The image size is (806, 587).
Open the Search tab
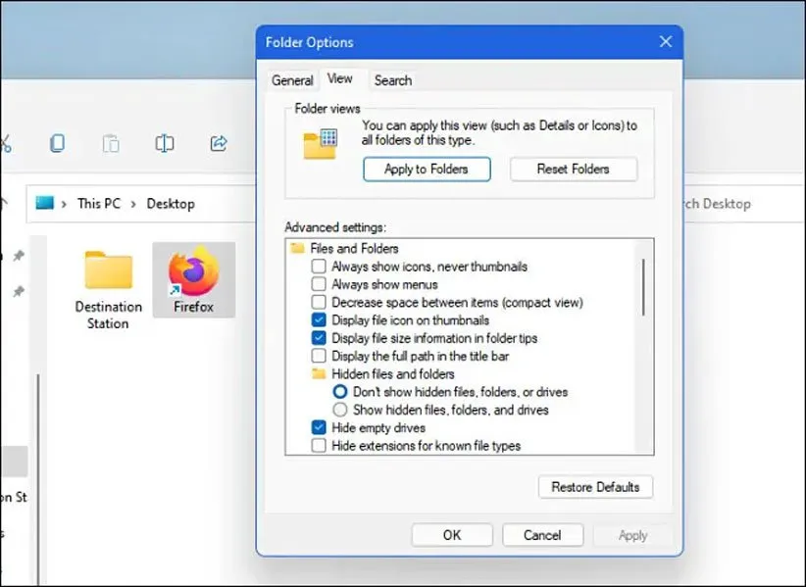392,80
